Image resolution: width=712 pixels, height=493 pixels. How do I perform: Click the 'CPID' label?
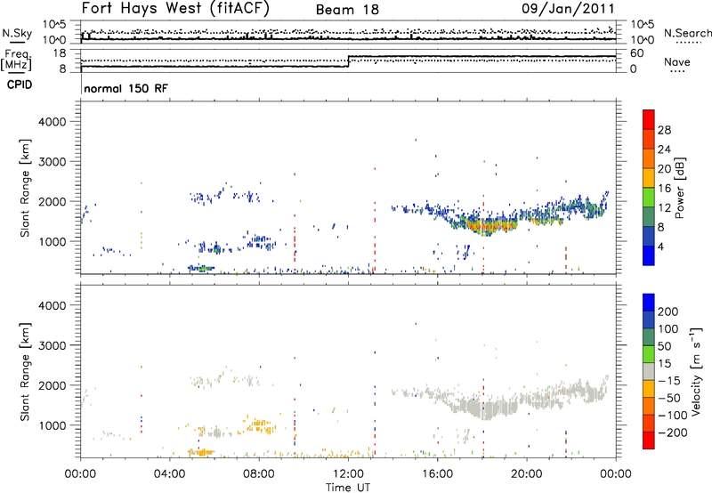(20, 85)
